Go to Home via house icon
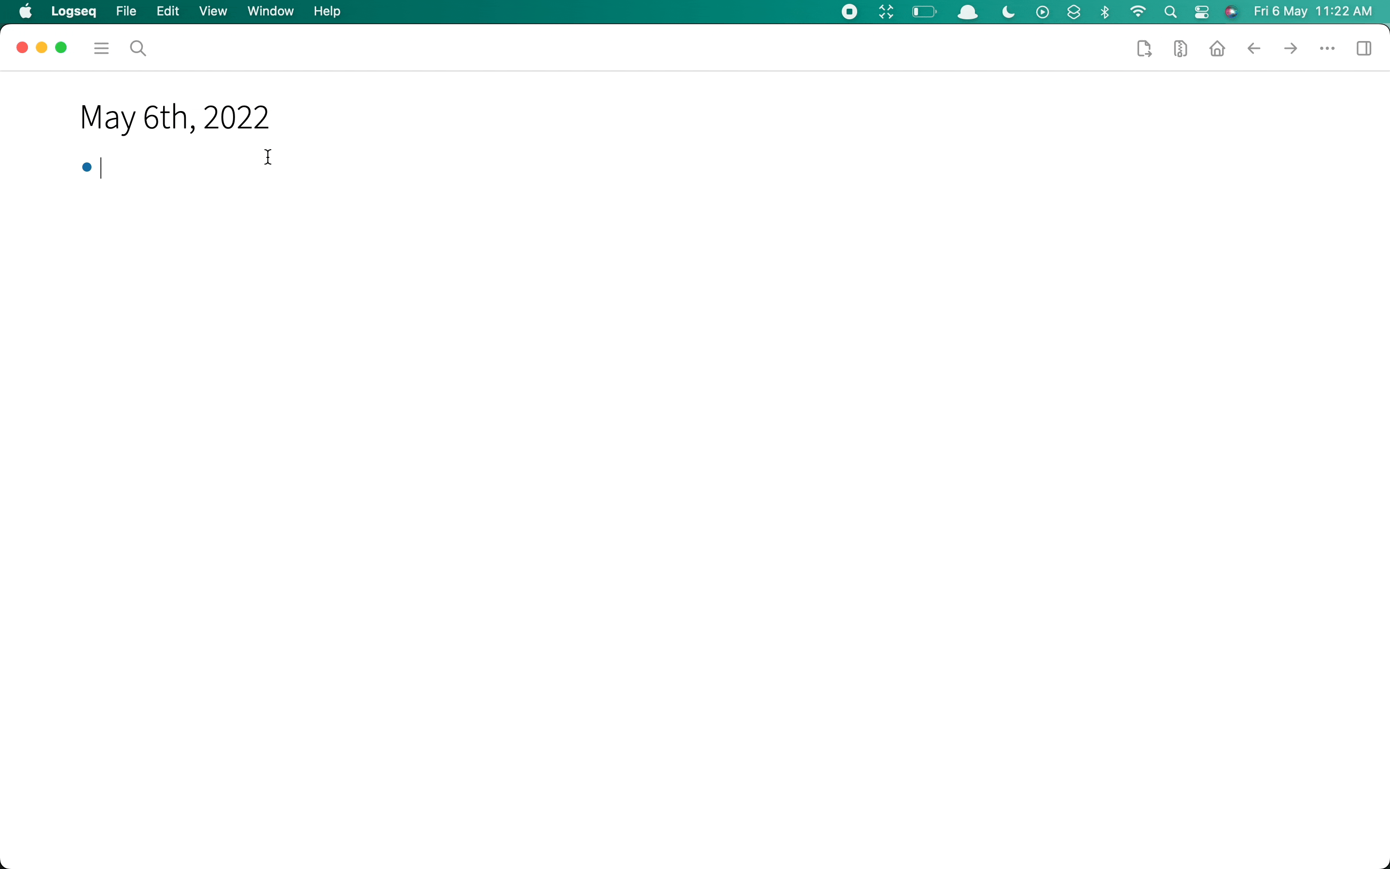The width and height of the screenshot is (1390, 869). (1218, 49)
